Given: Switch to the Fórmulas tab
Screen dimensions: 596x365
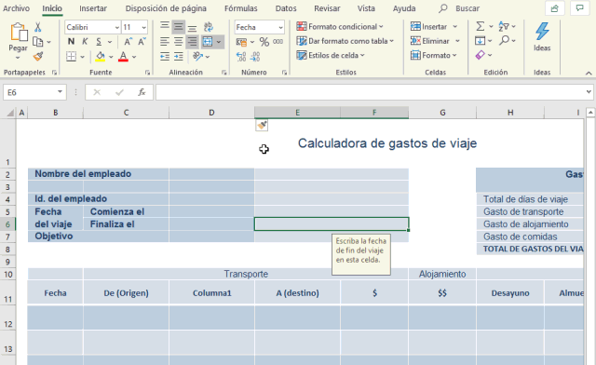Looking at the screenshot, I should click(240, 8).
